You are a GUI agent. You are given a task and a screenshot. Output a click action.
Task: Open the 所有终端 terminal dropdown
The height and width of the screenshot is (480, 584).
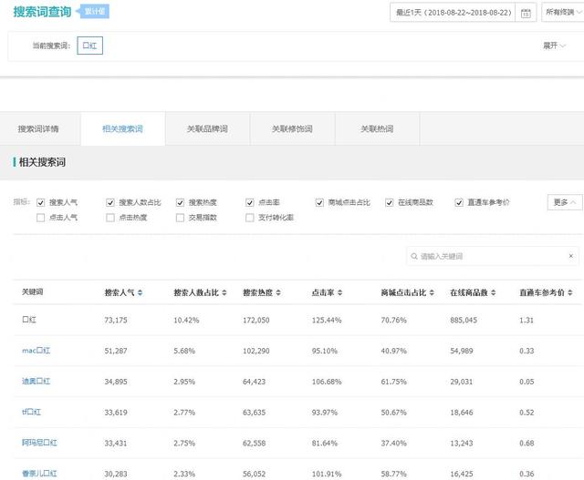coord(563,12)
